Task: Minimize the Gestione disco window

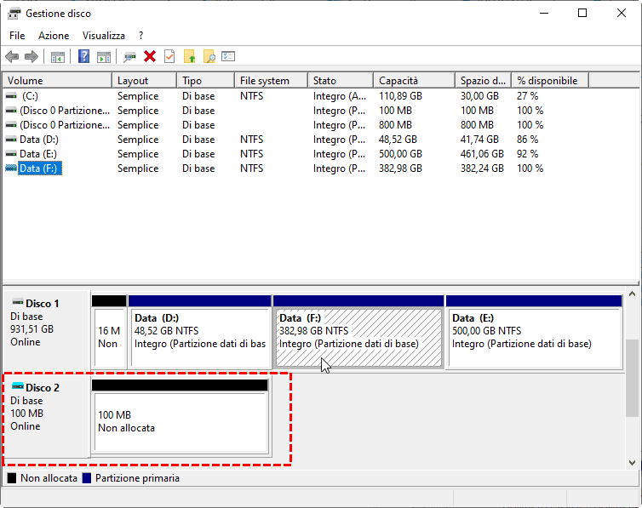Action: (544, 13)
